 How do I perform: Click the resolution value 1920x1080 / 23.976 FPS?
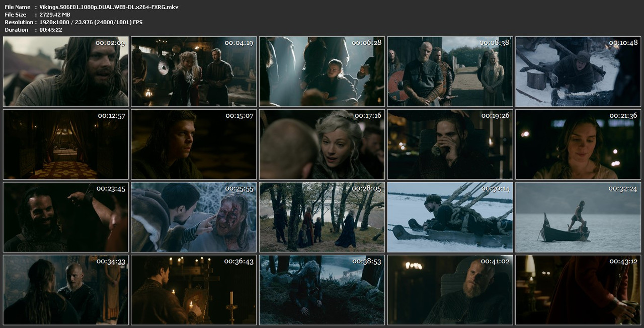(91, 22)
